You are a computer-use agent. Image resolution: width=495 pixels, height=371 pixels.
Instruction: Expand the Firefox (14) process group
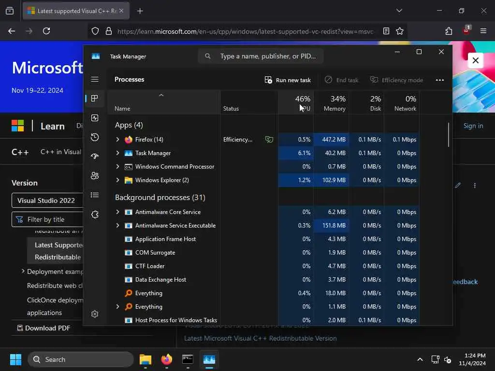pyautogui.click(x=117, y=140)
